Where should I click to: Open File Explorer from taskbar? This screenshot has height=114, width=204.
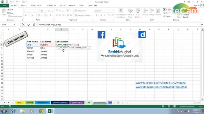pos(23,111)
